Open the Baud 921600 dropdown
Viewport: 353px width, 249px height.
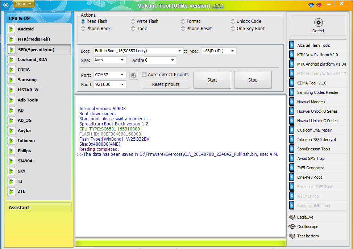(x=122, y=84)
